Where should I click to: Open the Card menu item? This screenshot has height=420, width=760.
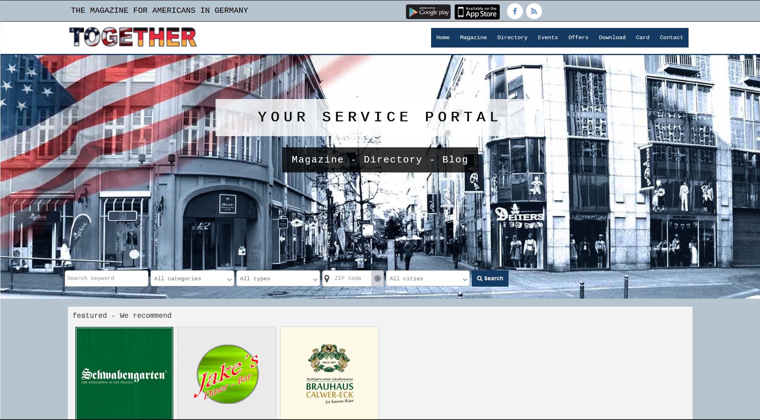[x=642, y=38]
